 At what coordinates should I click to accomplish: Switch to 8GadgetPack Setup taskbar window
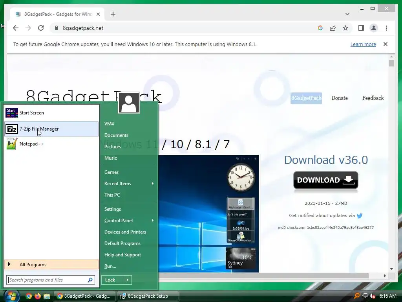pyautogui.click(x=148, y=296)
